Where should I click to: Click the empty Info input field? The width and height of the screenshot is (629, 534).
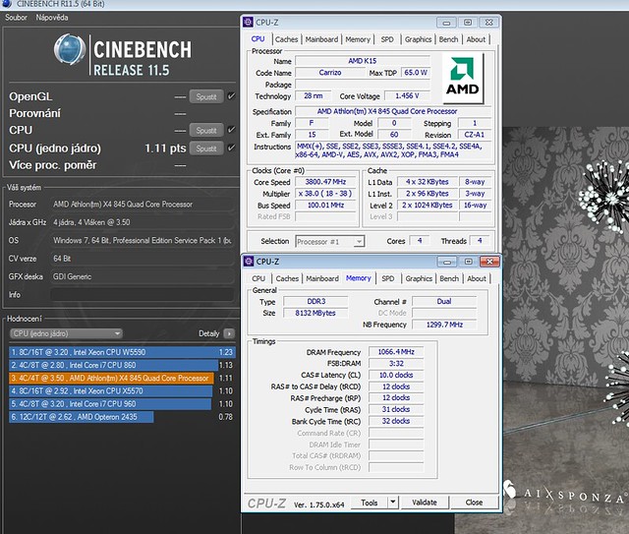(x=143, y=294)
